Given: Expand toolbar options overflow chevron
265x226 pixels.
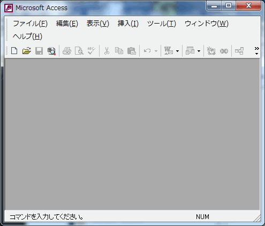Looking at the screenshot, I should (x=256, y=51).
